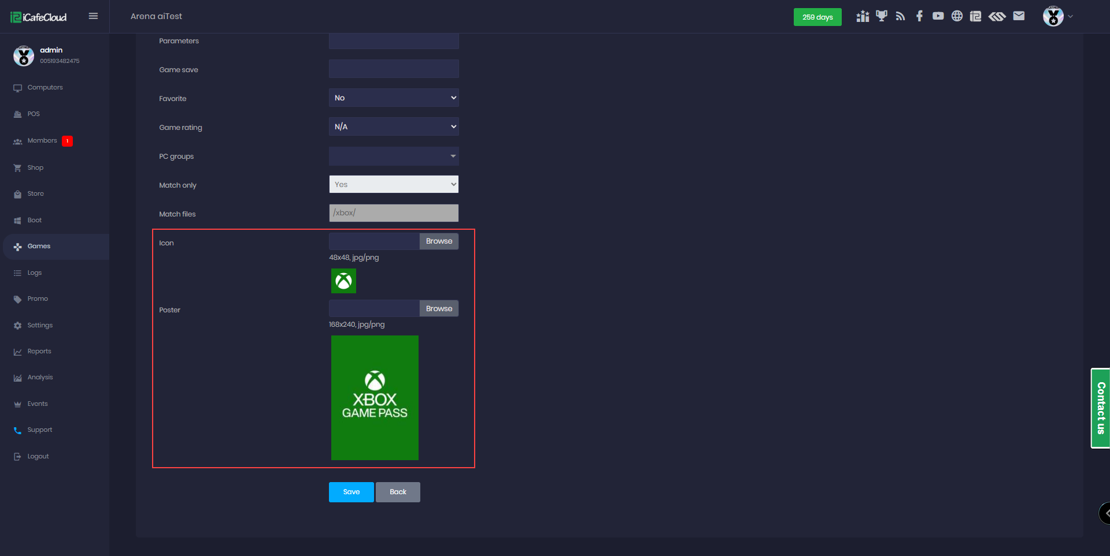Screen dimensions: 1110x556
Task: Toggle the hamburger sidebar menu
Action: click(x=93, y=16)
